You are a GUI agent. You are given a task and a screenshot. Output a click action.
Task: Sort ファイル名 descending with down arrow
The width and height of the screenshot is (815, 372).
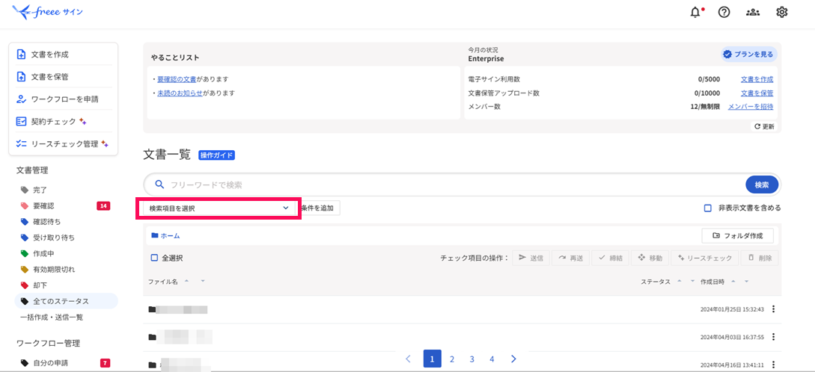(x=203, y=281)
